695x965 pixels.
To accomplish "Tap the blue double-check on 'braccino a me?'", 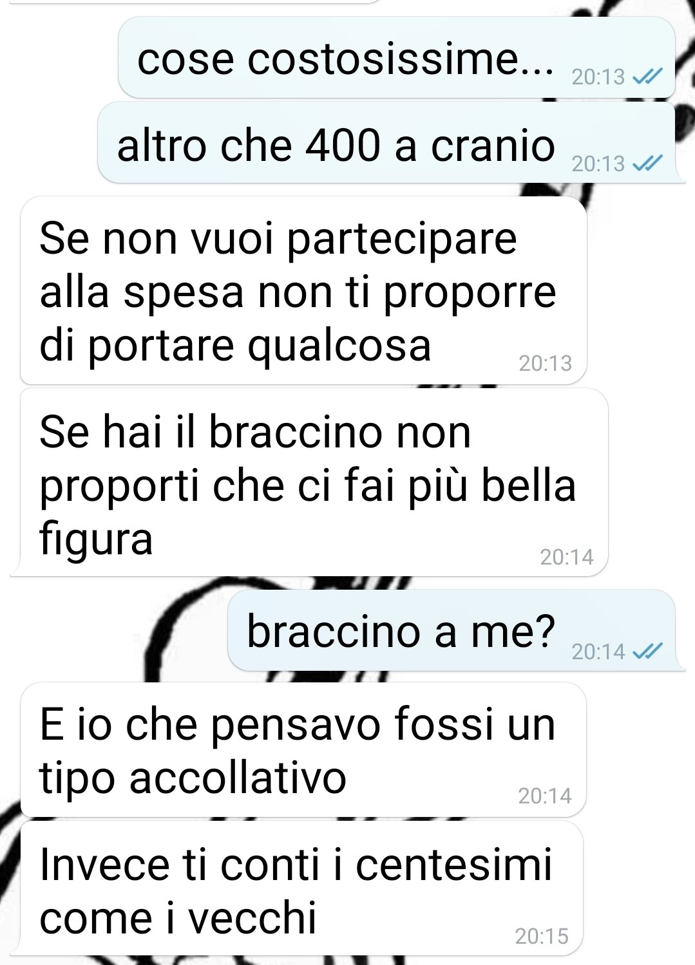I will pos(647,652).
